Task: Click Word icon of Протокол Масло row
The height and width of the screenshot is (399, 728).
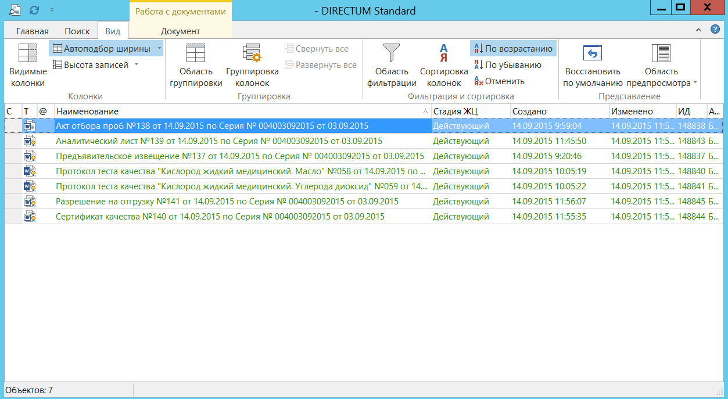Action: point(29,171)
